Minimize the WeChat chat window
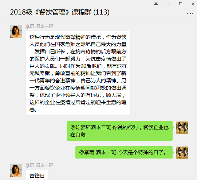The width and height of the screenshot is (197, 181). (168, 4)
